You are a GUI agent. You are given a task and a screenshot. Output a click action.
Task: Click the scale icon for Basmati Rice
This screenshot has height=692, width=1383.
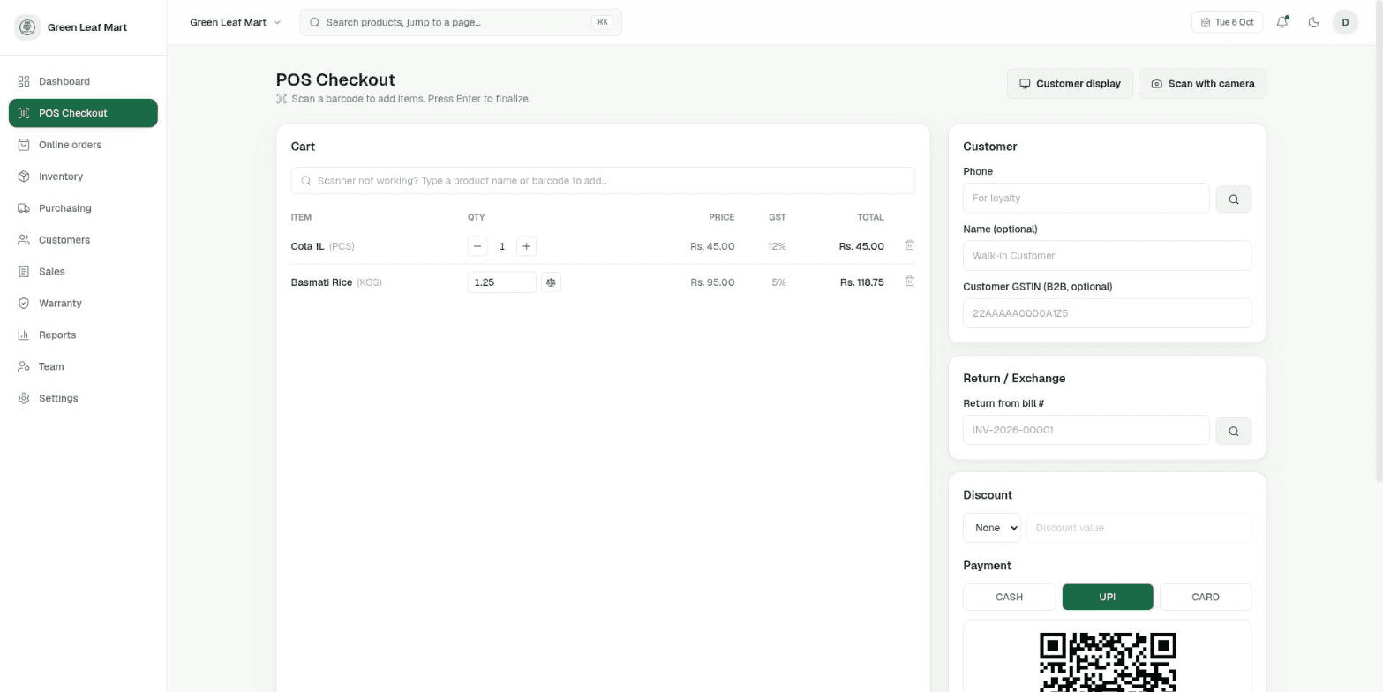[551, 282]
